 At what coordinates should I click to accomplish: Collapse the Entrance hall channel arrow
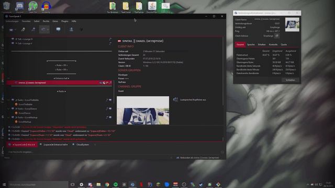pyautogui.click(x=8, y=78)
